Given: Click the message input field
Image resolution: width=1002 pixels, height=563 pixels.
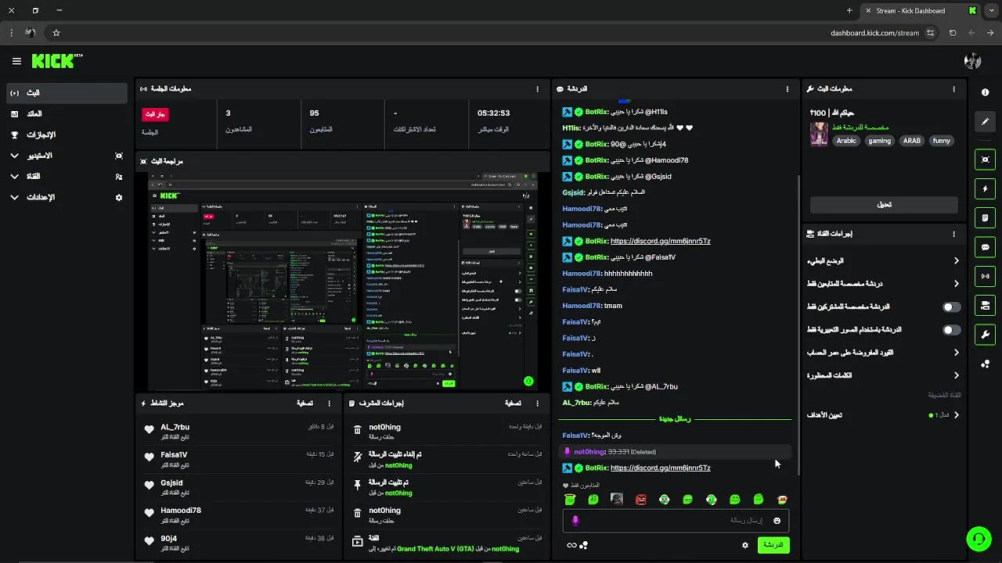Looking at the screenshot, I should [676, 521].
